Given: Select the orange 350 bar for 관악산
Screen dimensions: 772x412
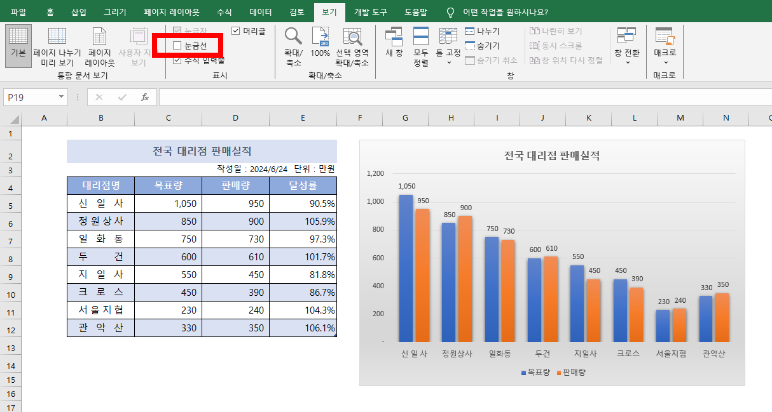Looking at the screenshot, I should point(722,317).
